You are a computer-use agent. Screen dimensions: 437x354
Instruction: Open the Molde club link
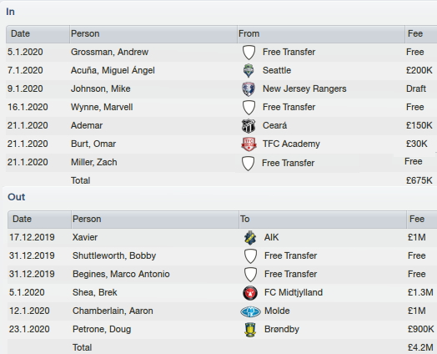(277, 311)
